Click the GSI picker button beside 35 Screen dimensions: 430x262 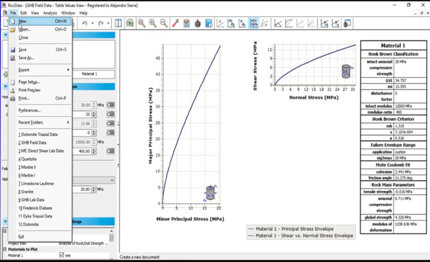coord(110,114)
